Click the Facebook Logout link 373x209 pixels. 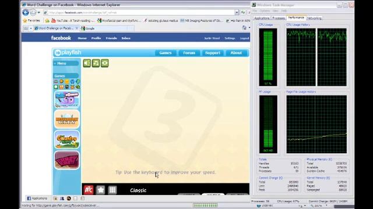(x=244, y=38)
